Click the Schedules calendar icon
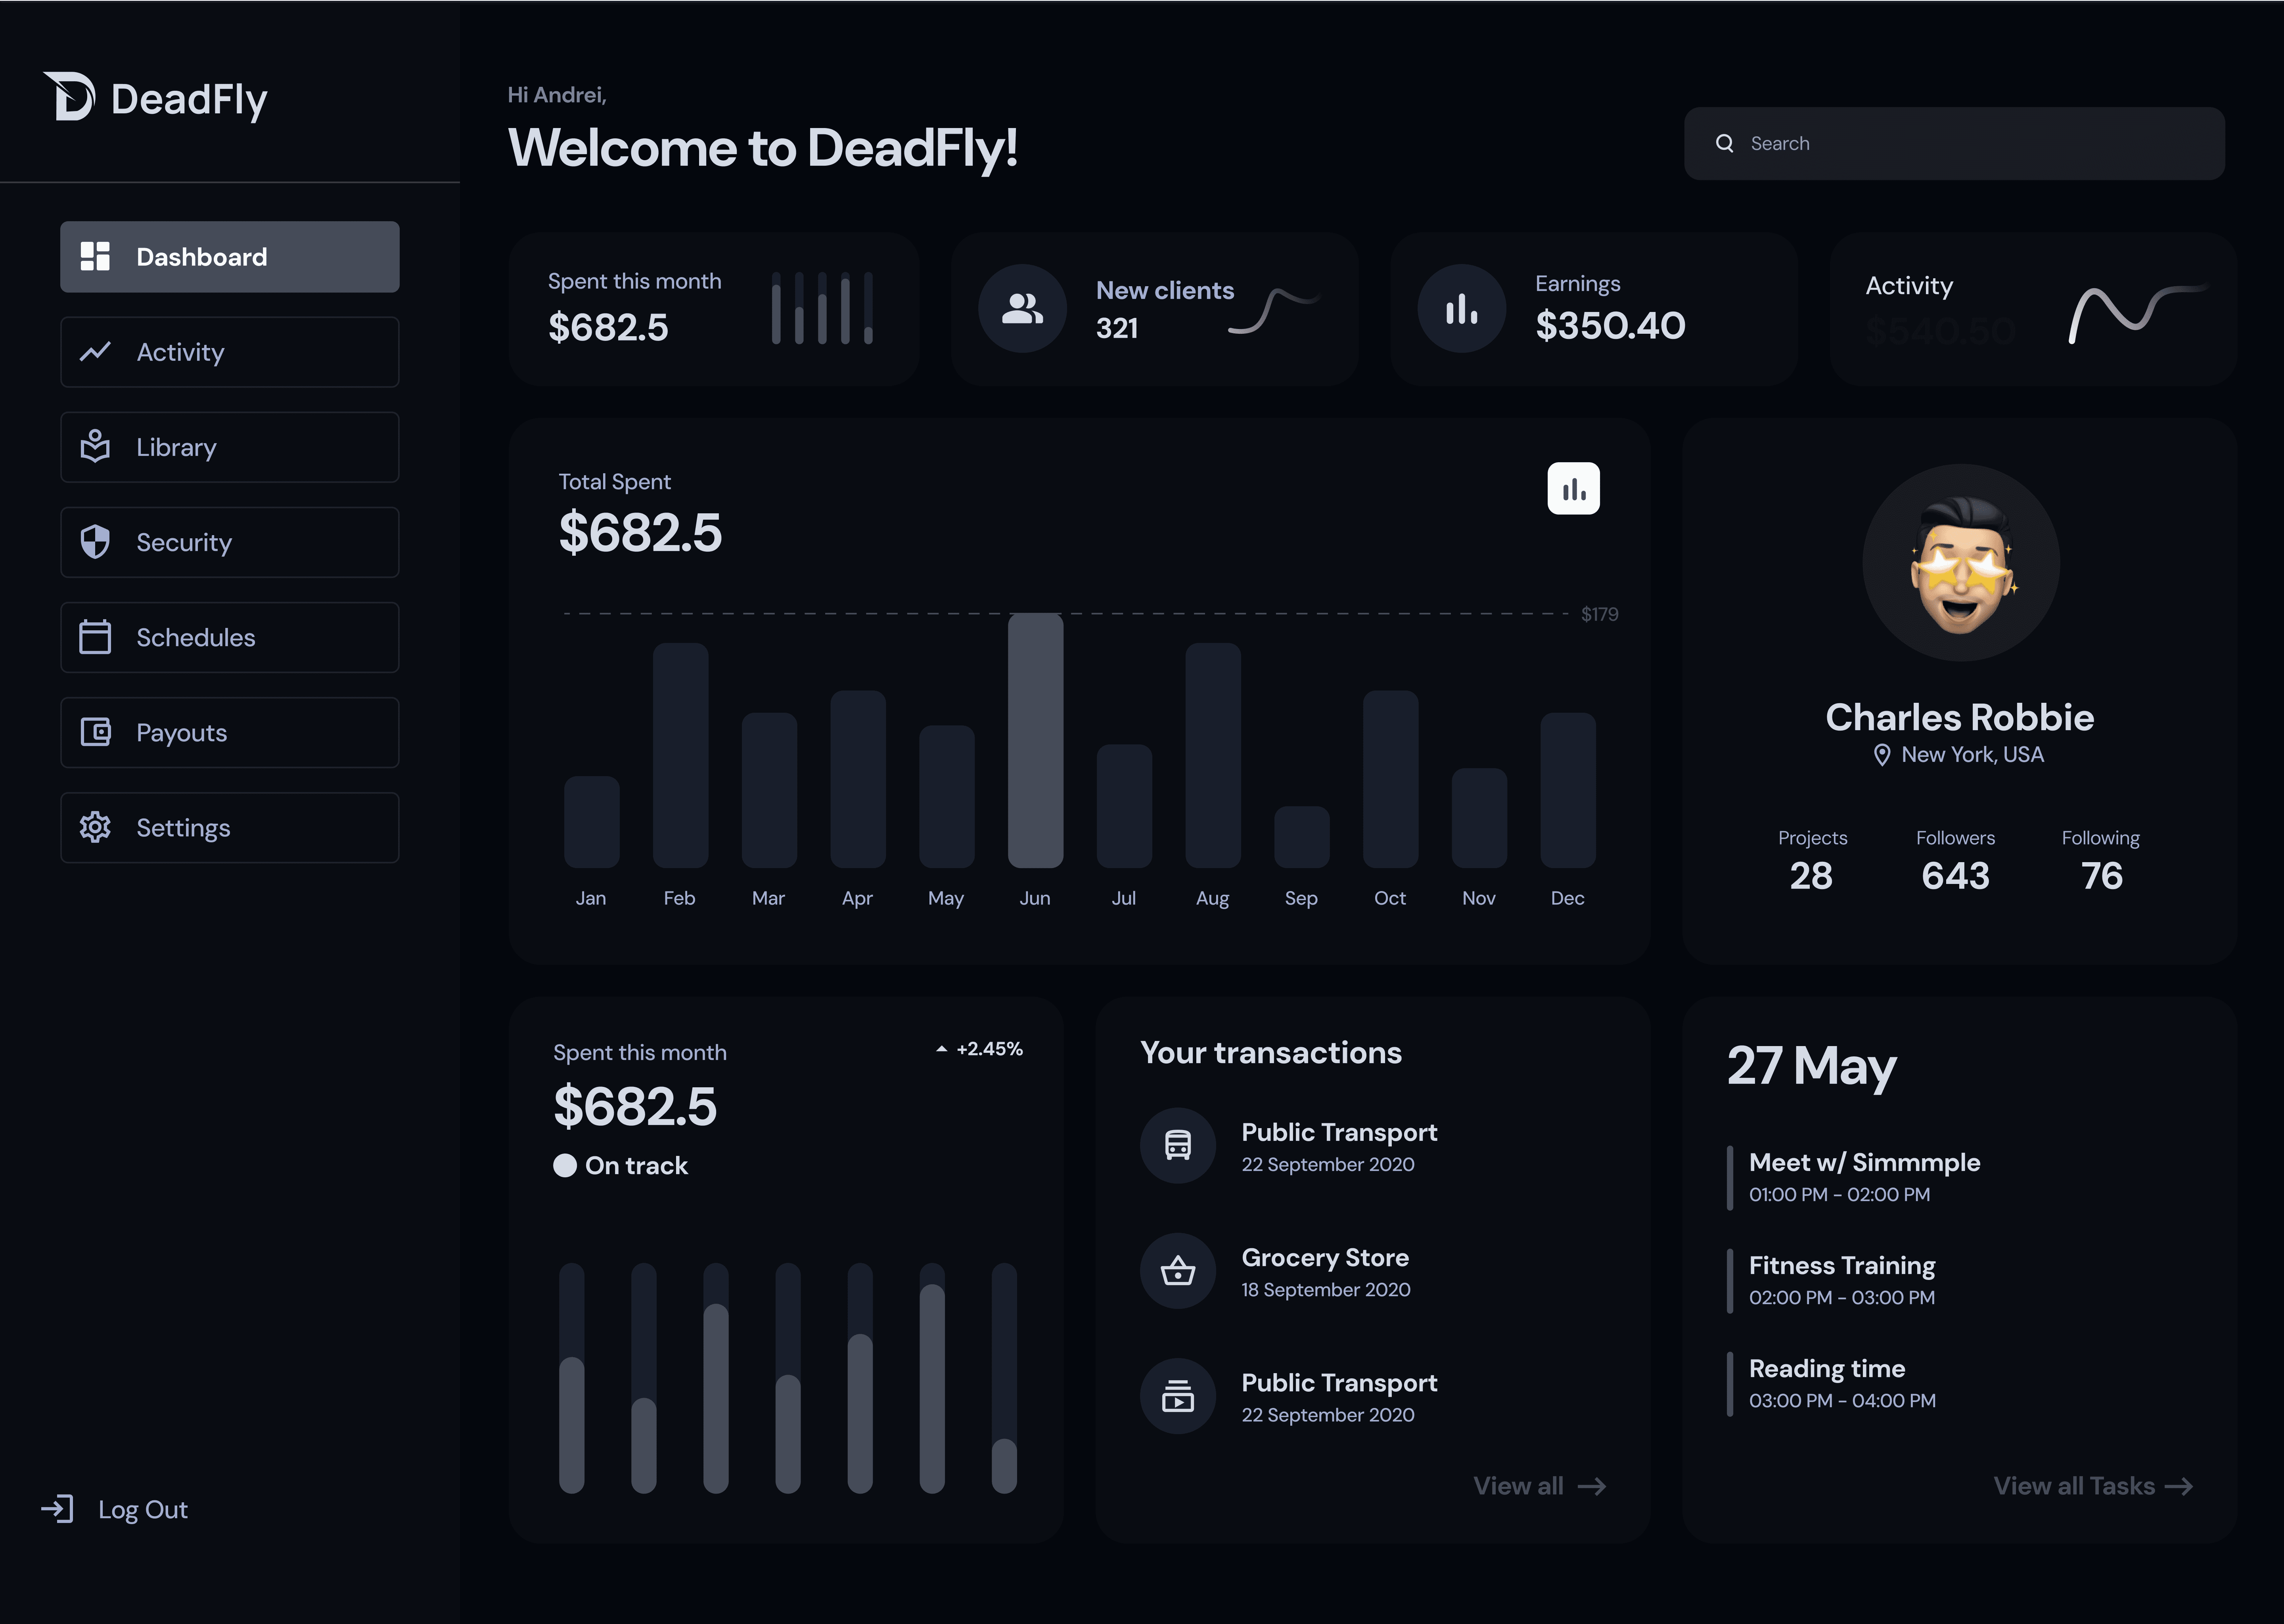The width and height of the screenshot is (2284, 1624). pos(95,637)
